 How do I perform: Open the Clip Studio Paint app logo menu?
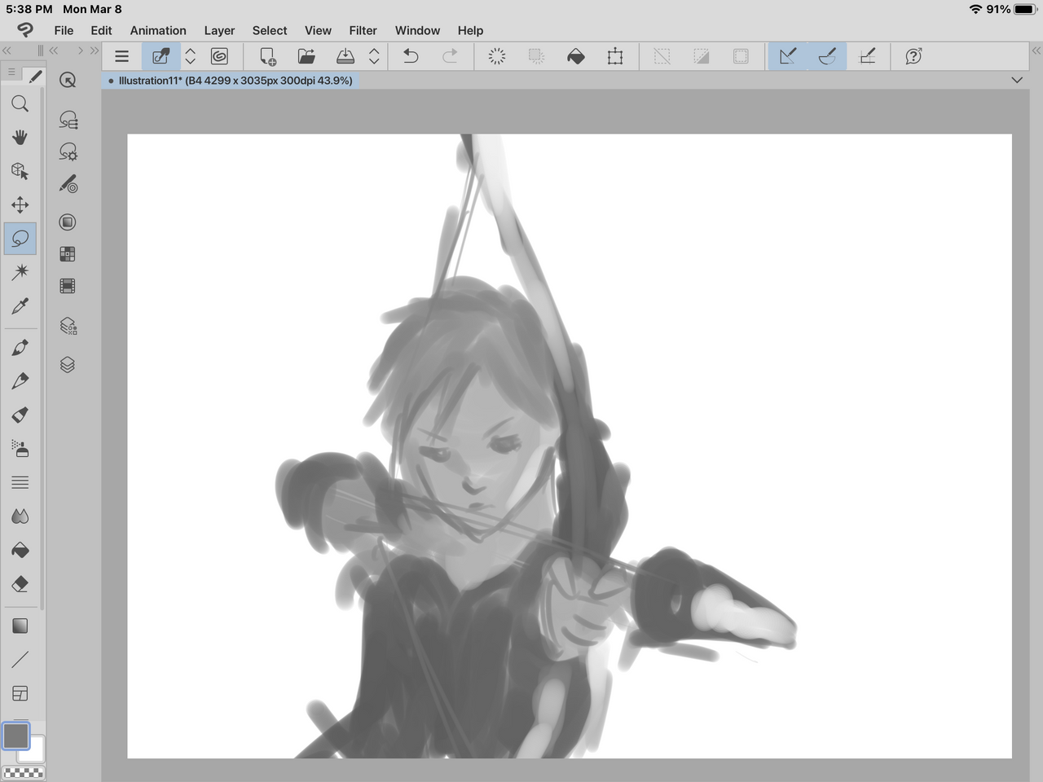pos(25,30)
